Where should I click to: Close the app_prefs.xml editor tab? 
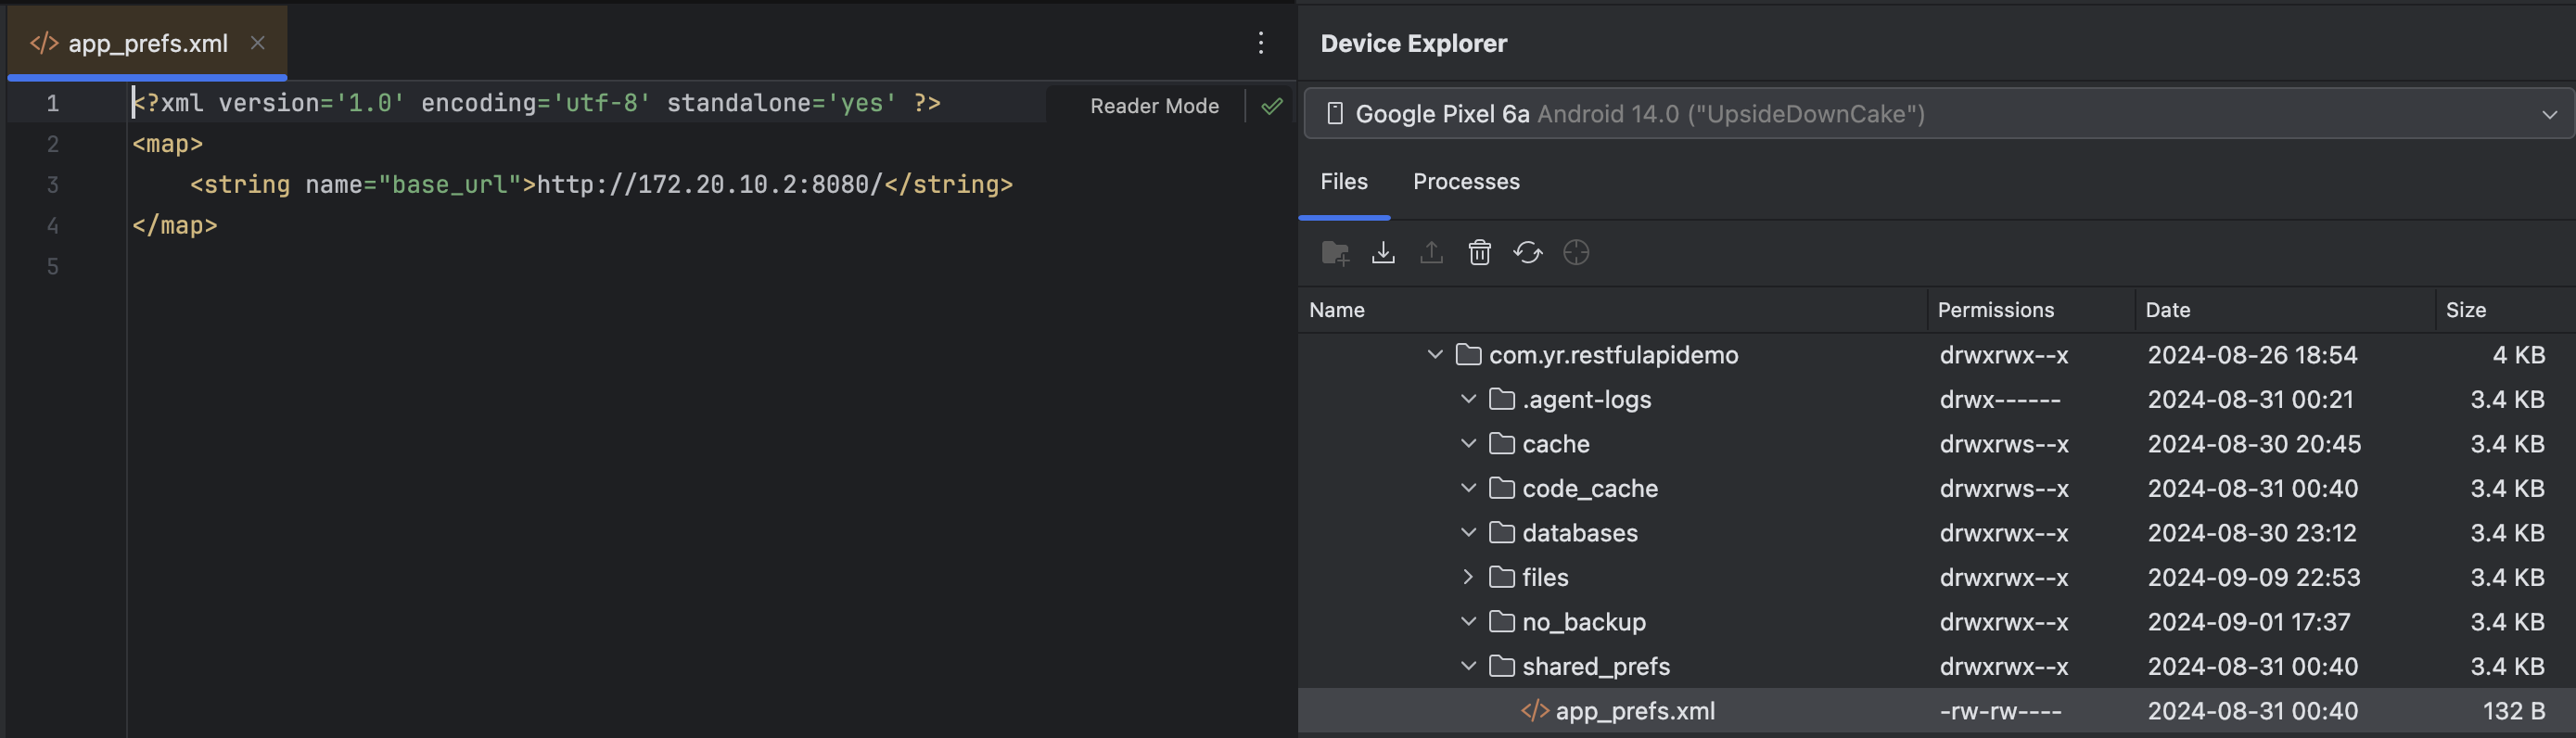[257, 43]
